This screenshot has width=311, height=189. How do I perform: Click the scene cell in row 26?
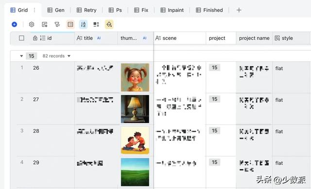pyautogui.click(x=180, y=77)
